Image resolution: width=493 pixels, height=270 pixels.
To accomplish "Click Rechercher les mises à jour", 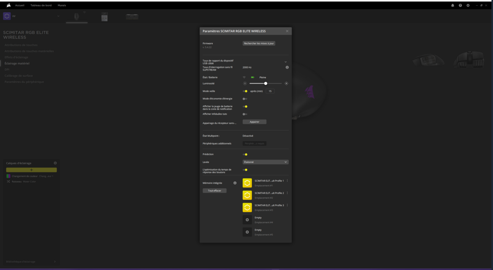I will pos(259,43).
